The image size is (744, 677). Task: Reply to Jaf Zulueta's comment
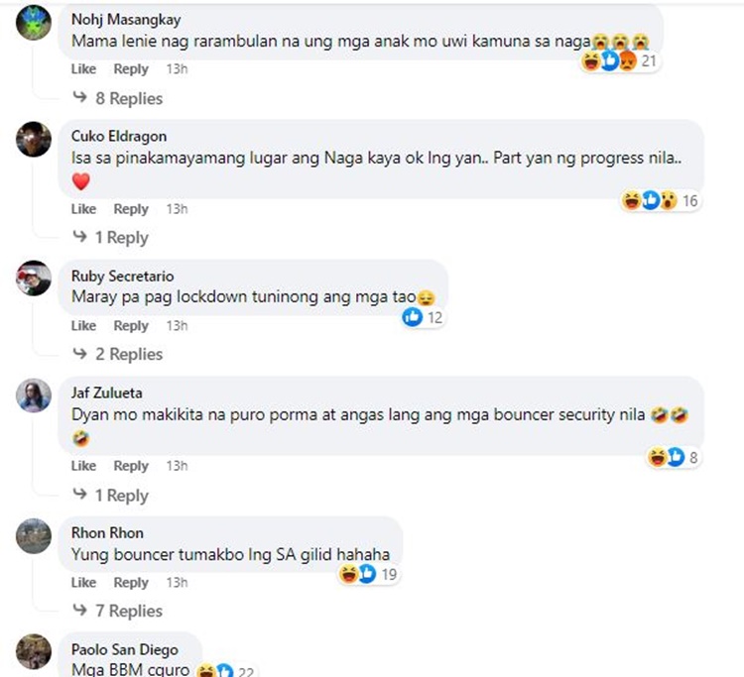131,466
